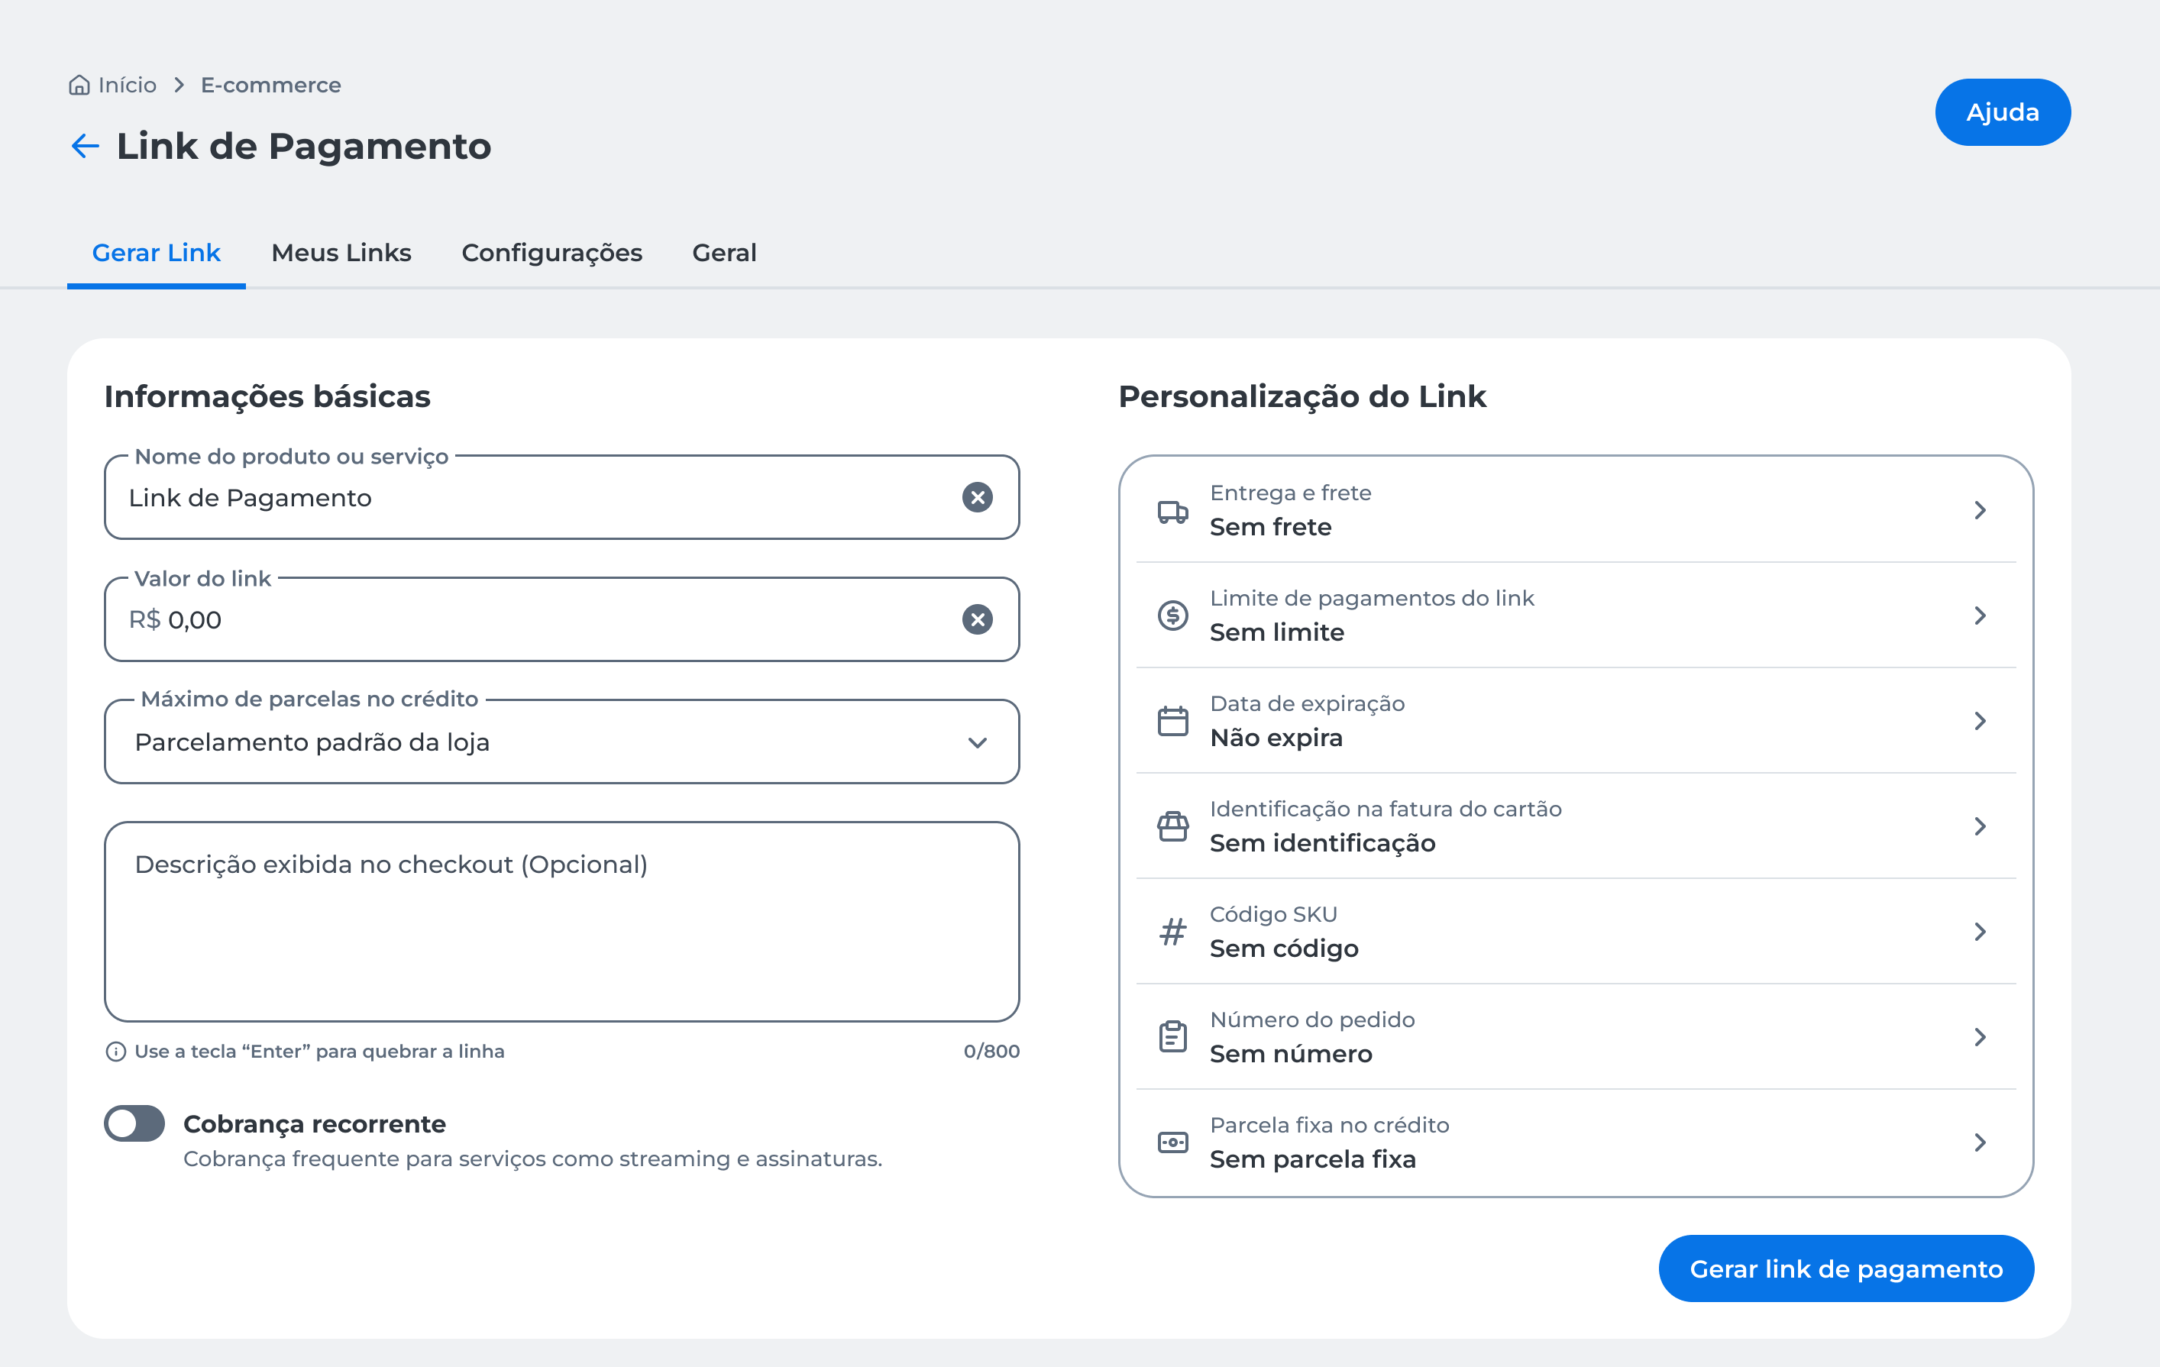Viewport: 2160px width, 1367px height.
Task: Open the Sem código SKU option
Action: pyautogui.click(x=1575, y=932)
